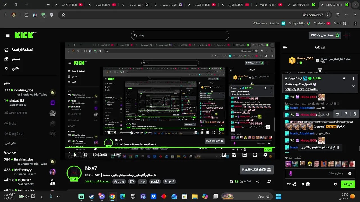Open Hmss_505 in the gift leaderboard

(x=301, y=60)
